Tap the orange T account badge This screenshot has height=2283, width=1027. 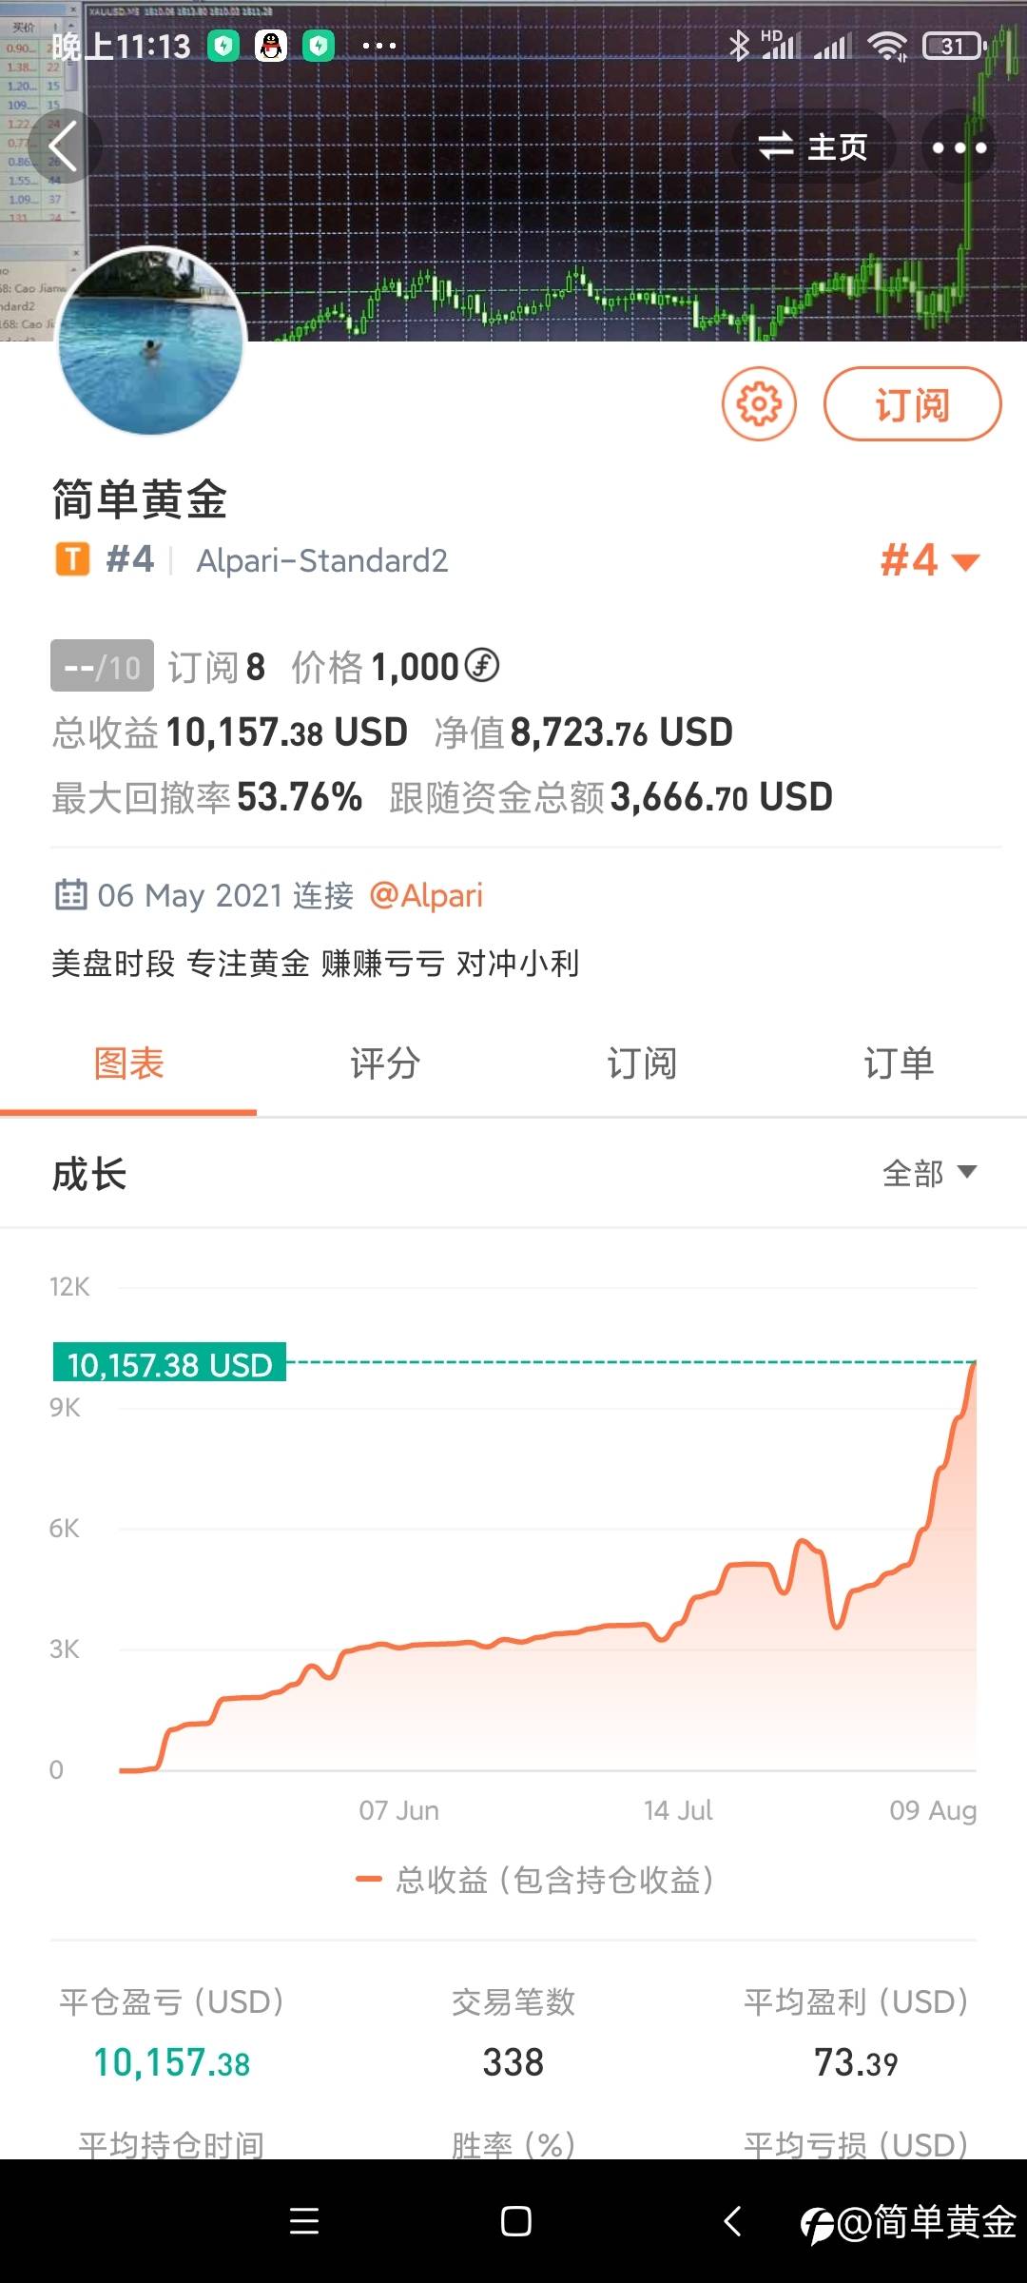click(x=72, y=559)
